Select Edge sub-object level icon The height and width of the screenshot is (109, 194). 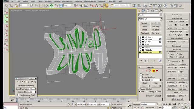coord(146,71)
